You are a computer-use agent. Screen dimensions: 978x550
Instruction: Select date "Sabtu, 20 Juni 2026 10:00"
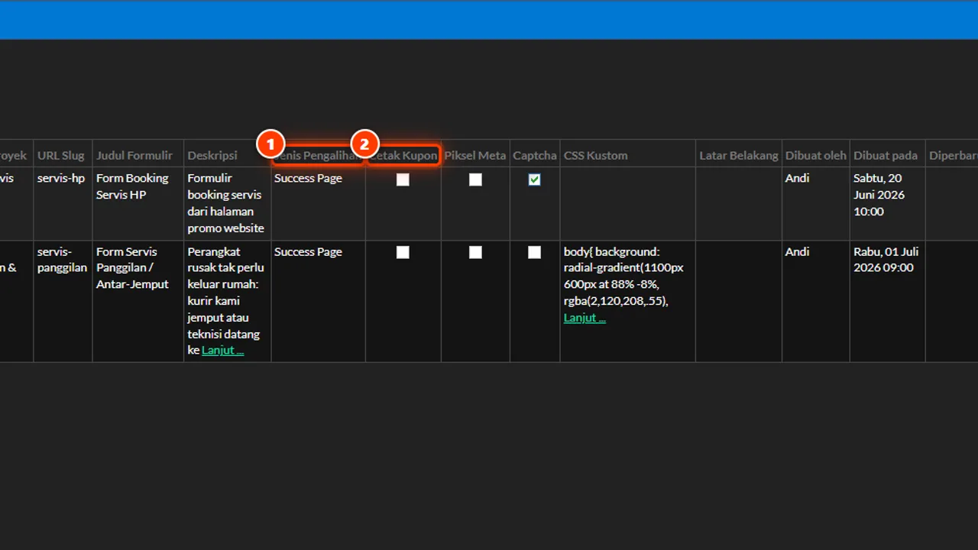879,195
